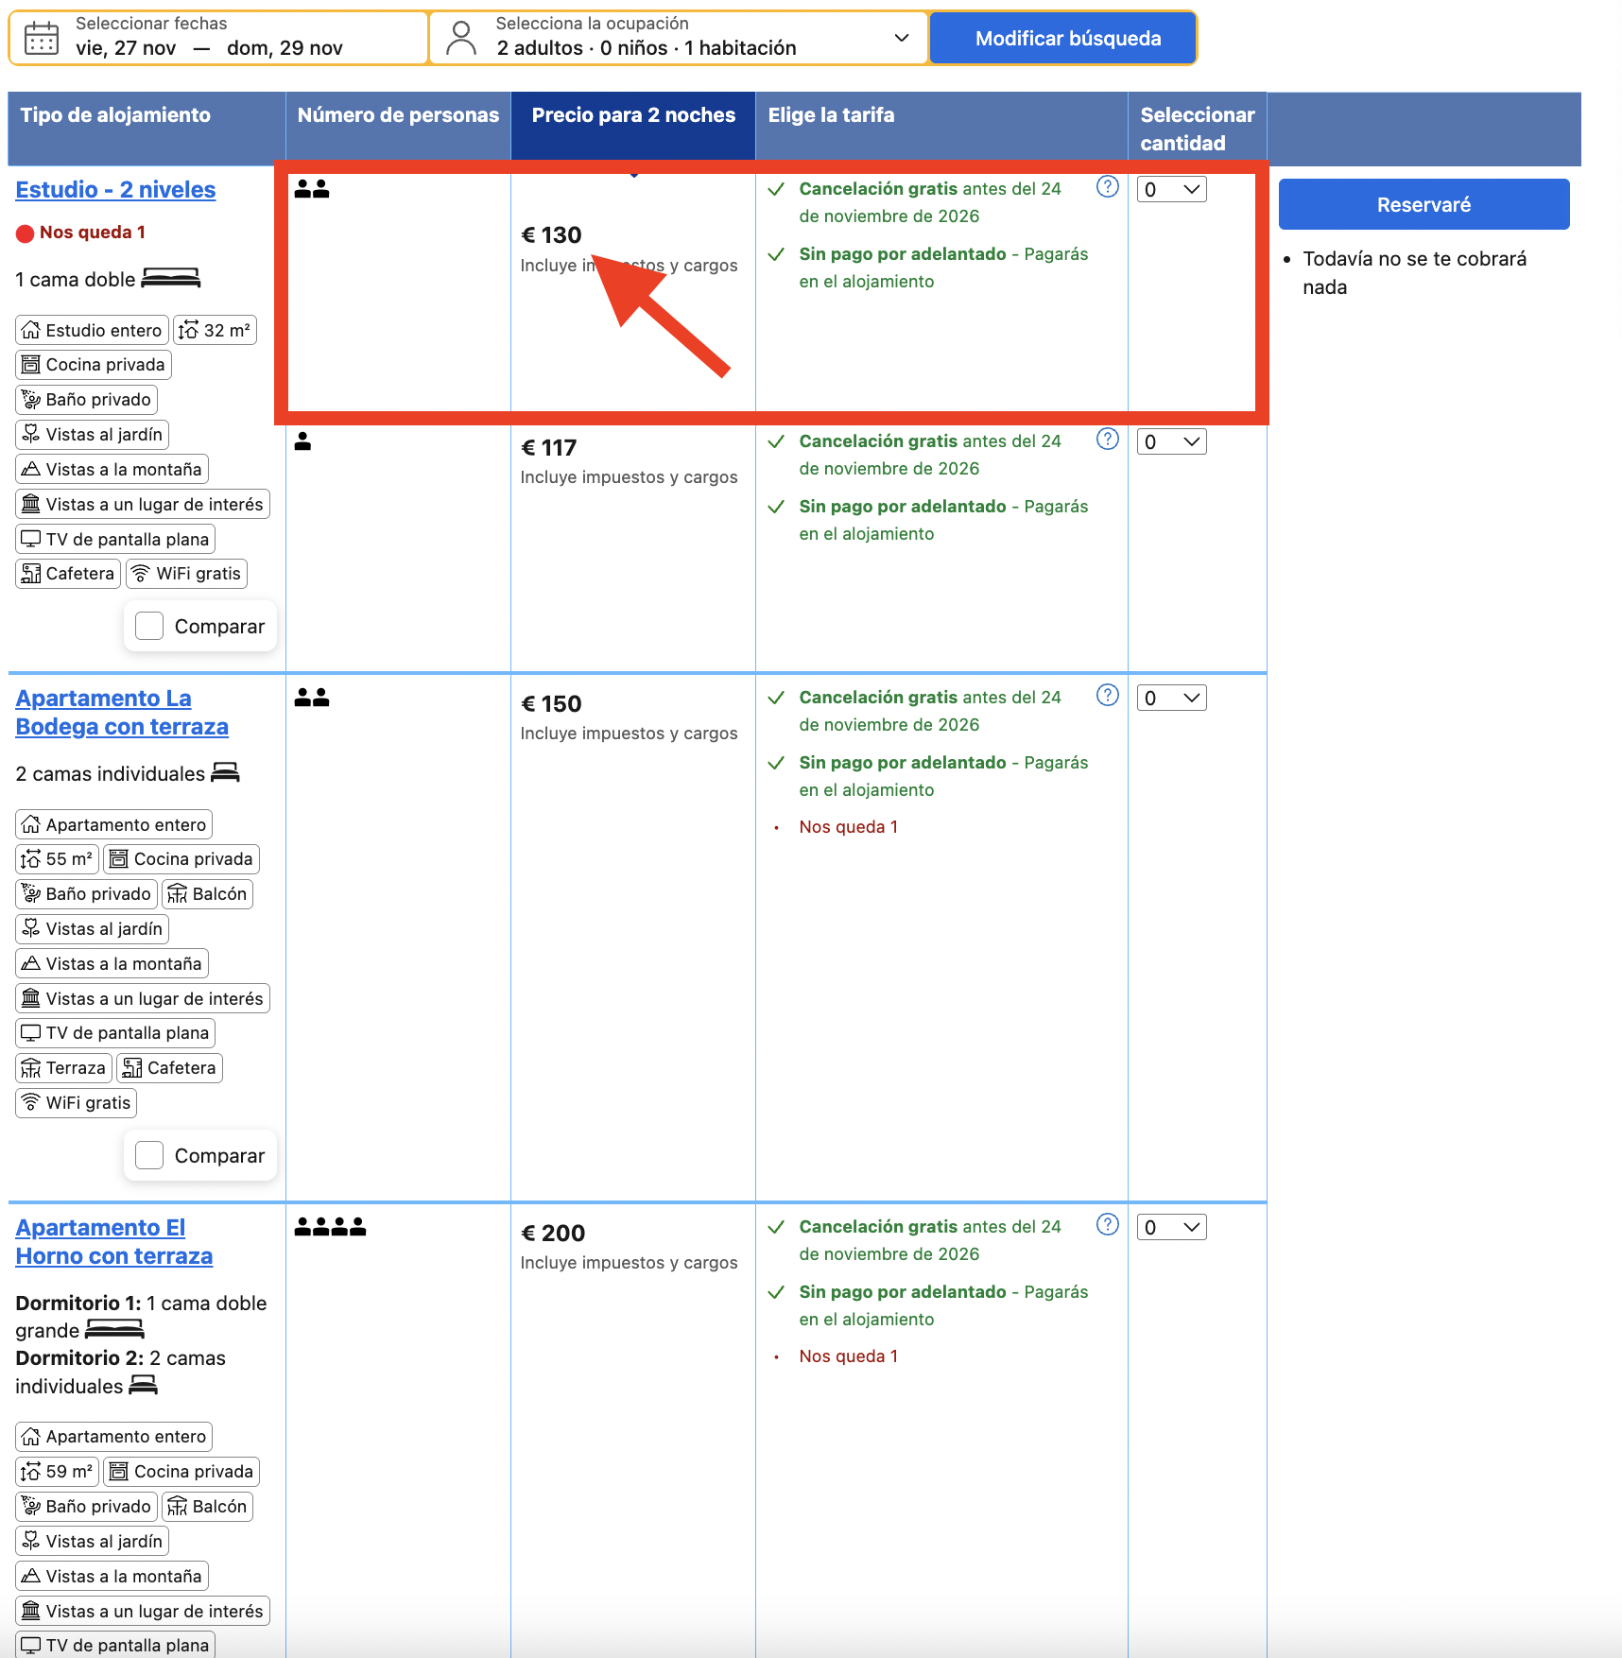Expand the occupancy selector chevron
The width and height of the screenshot is (1622, 1658).
[x=902, y=38]
